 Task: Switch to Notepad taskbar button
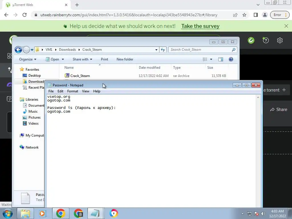[x=95, y=213]
